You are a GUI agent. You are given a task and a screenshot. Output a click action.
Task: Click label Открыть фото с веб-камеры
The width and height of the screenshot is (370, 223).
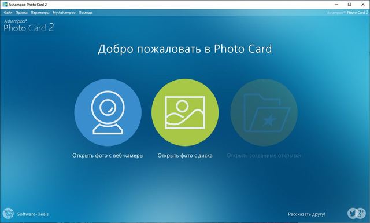(108, 156)
